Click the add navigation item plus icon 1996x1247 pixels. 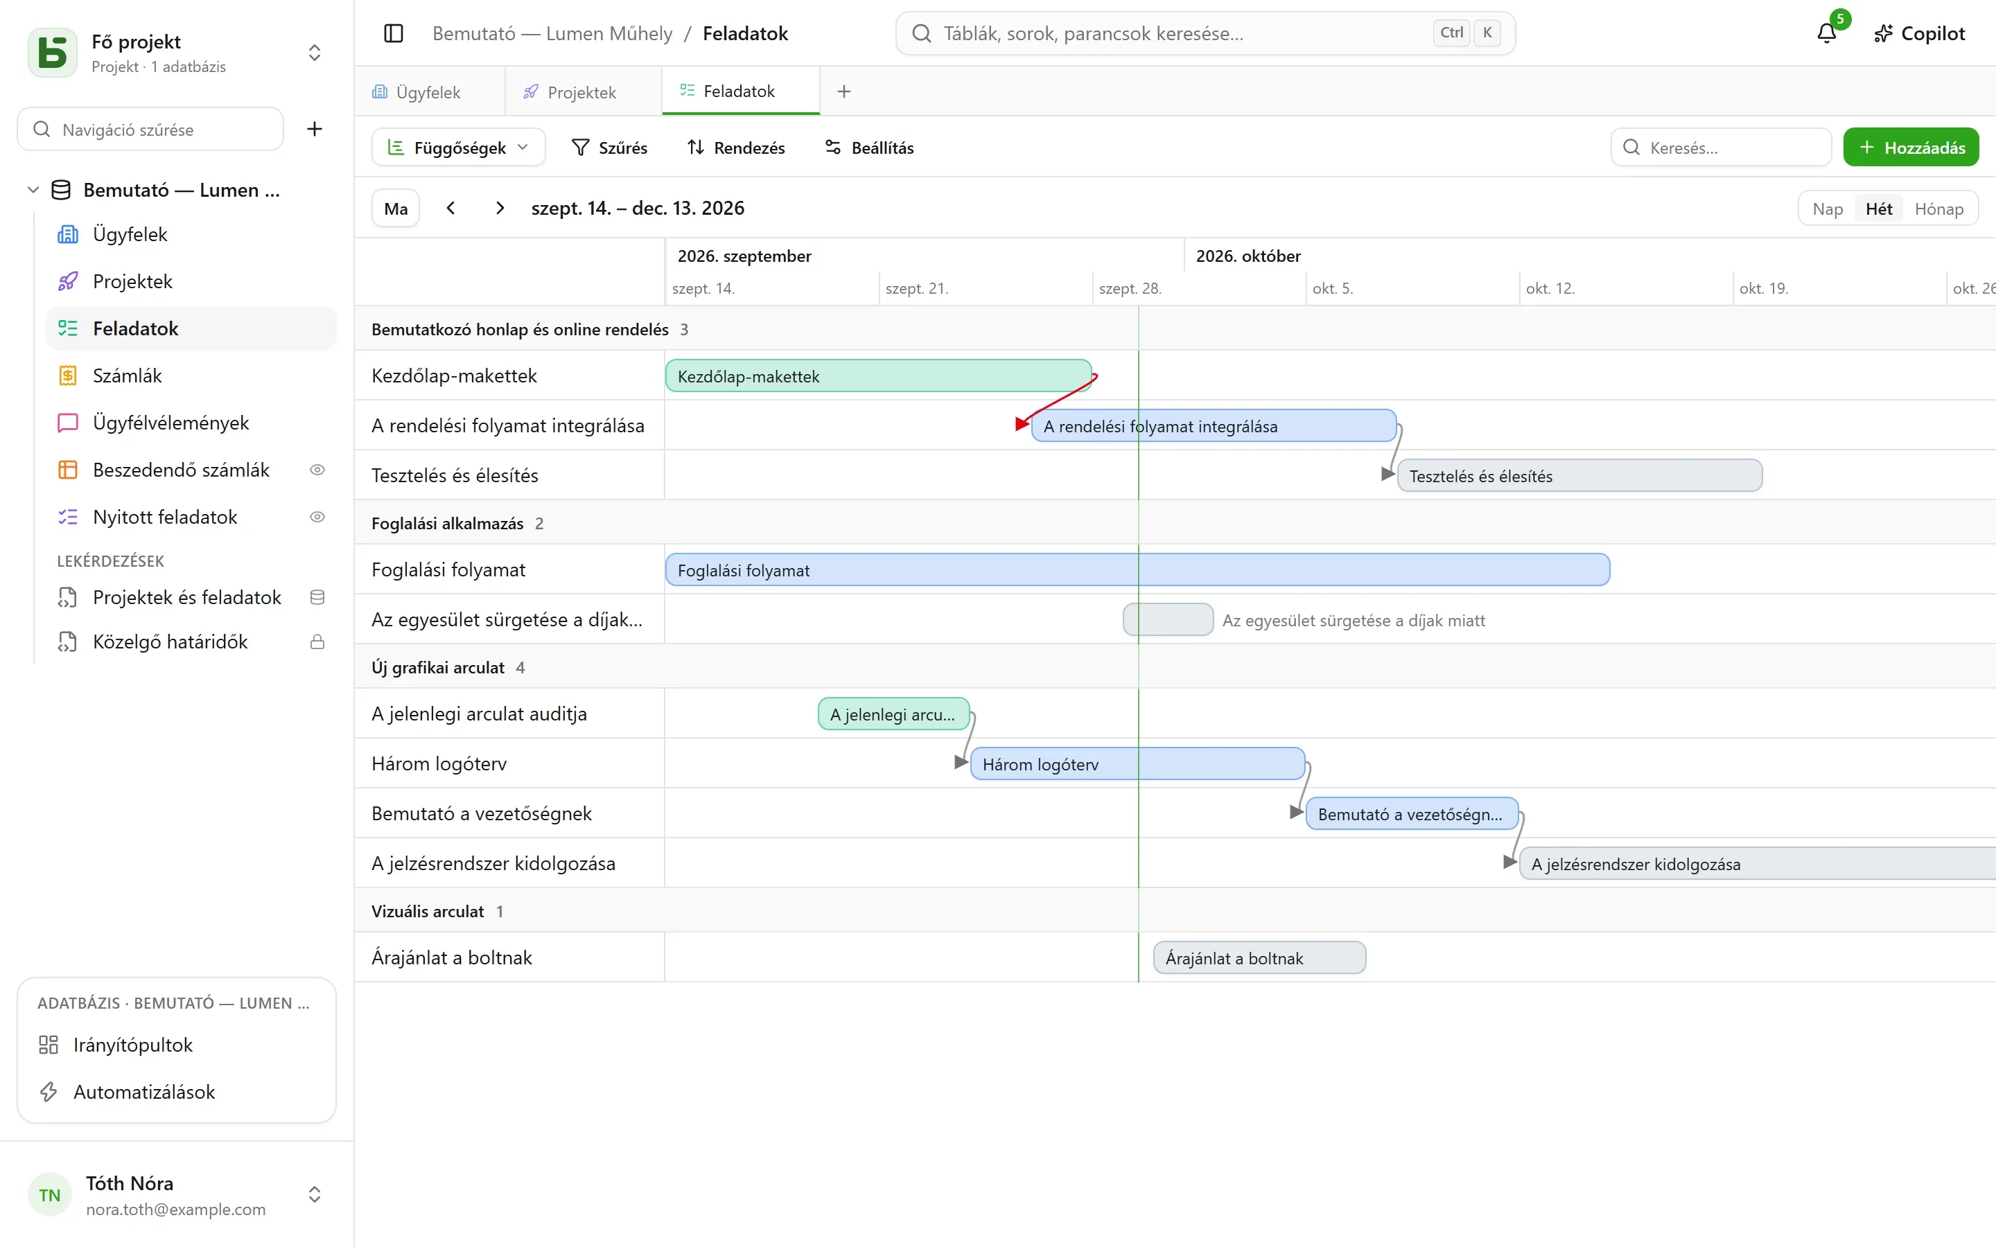314,129
